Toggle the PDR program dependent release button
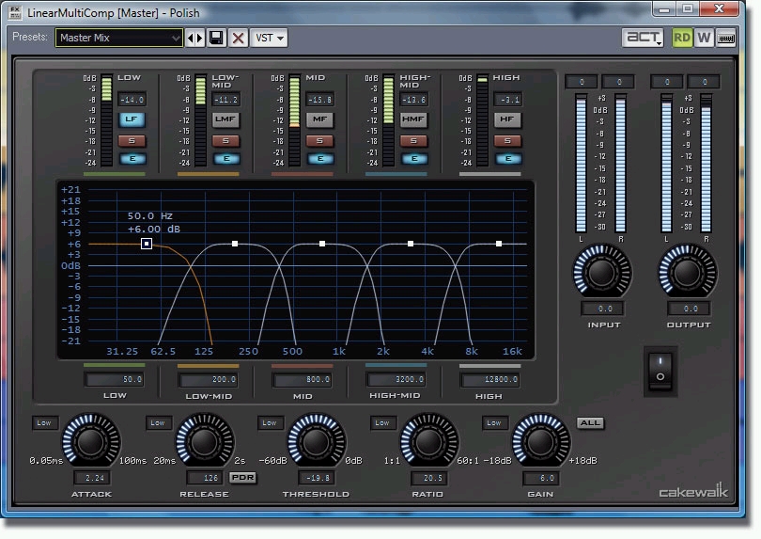 click(x=242, y=477)
